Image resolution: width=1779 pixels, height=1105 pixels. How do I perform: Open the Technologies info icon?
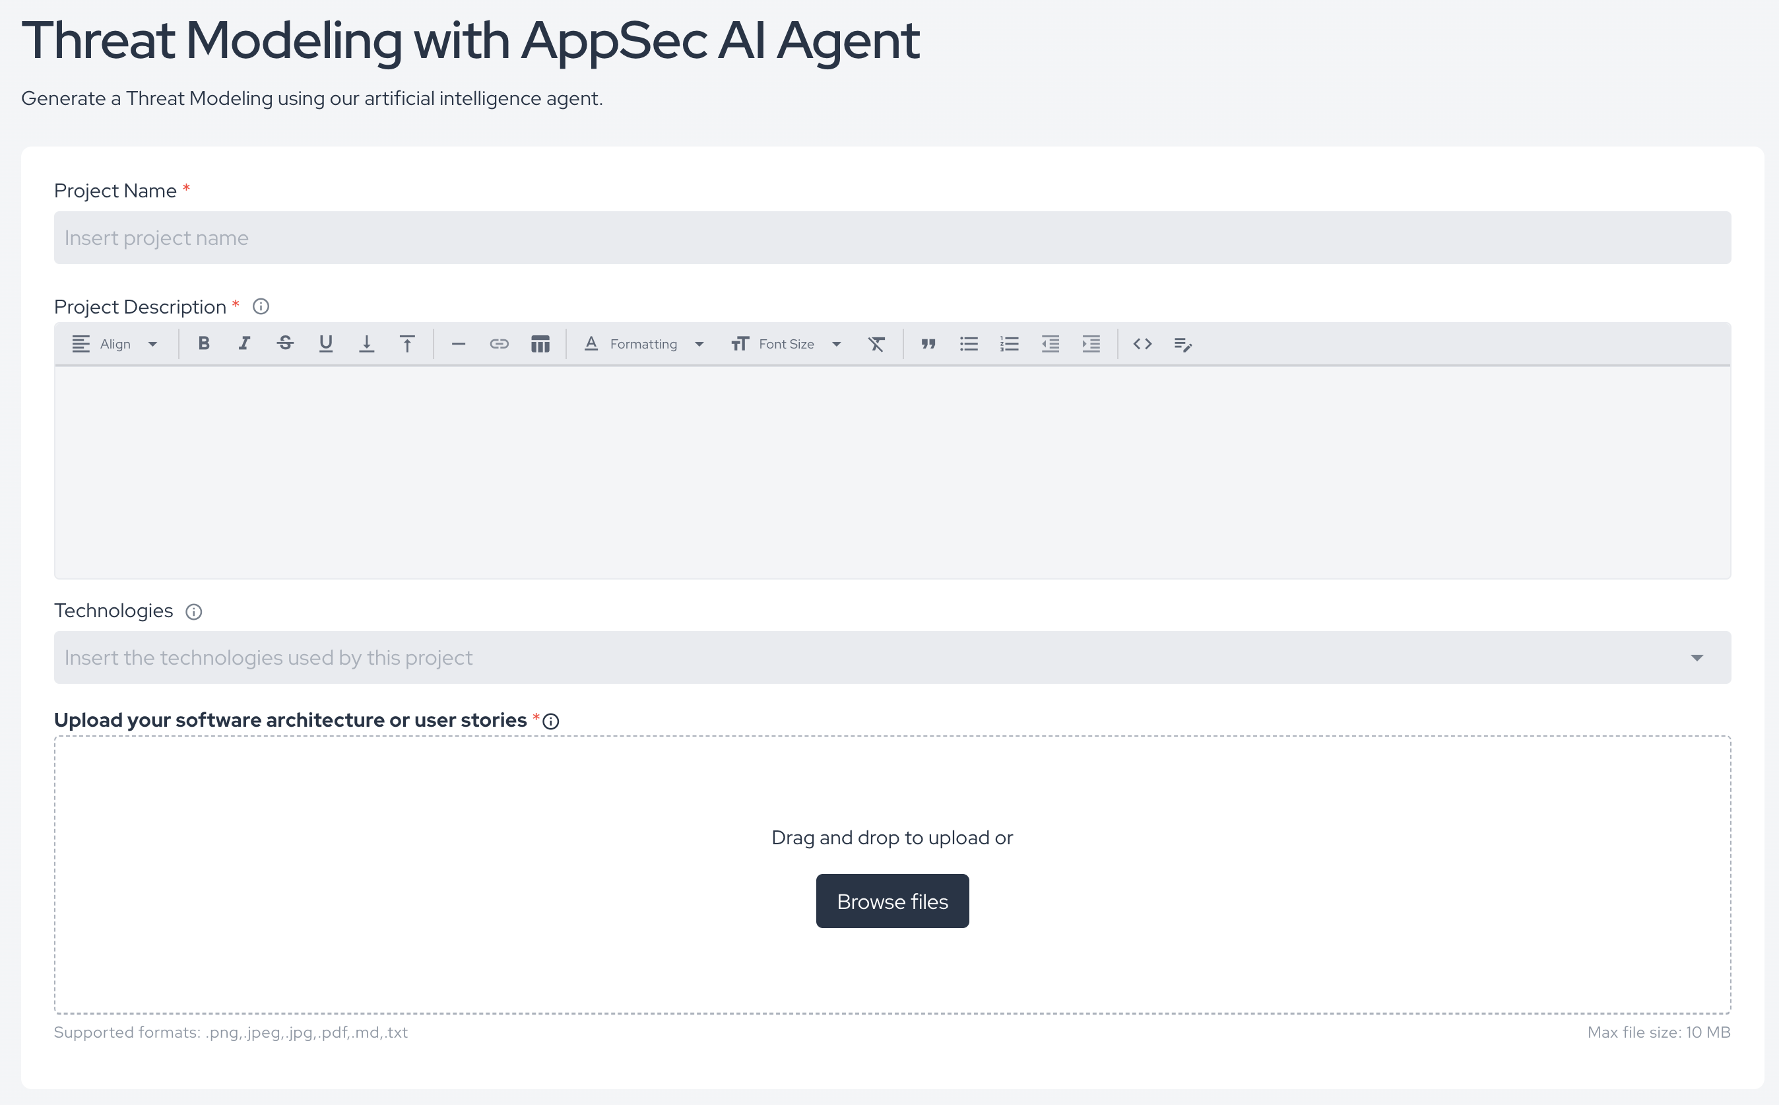click(x=193, y=612)
